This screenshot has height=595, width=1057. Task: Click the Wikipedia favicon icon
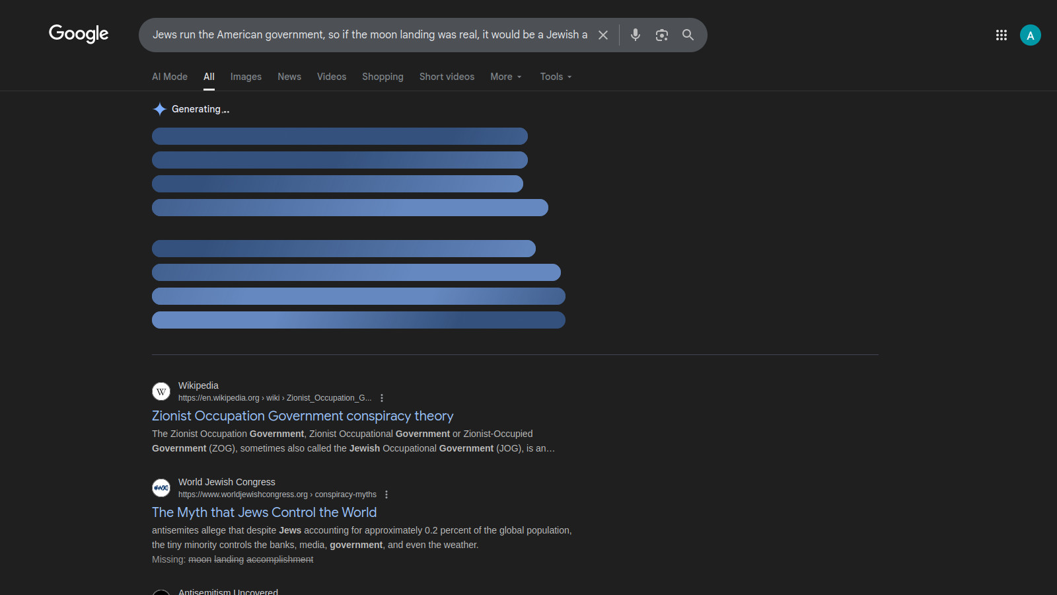161,391
